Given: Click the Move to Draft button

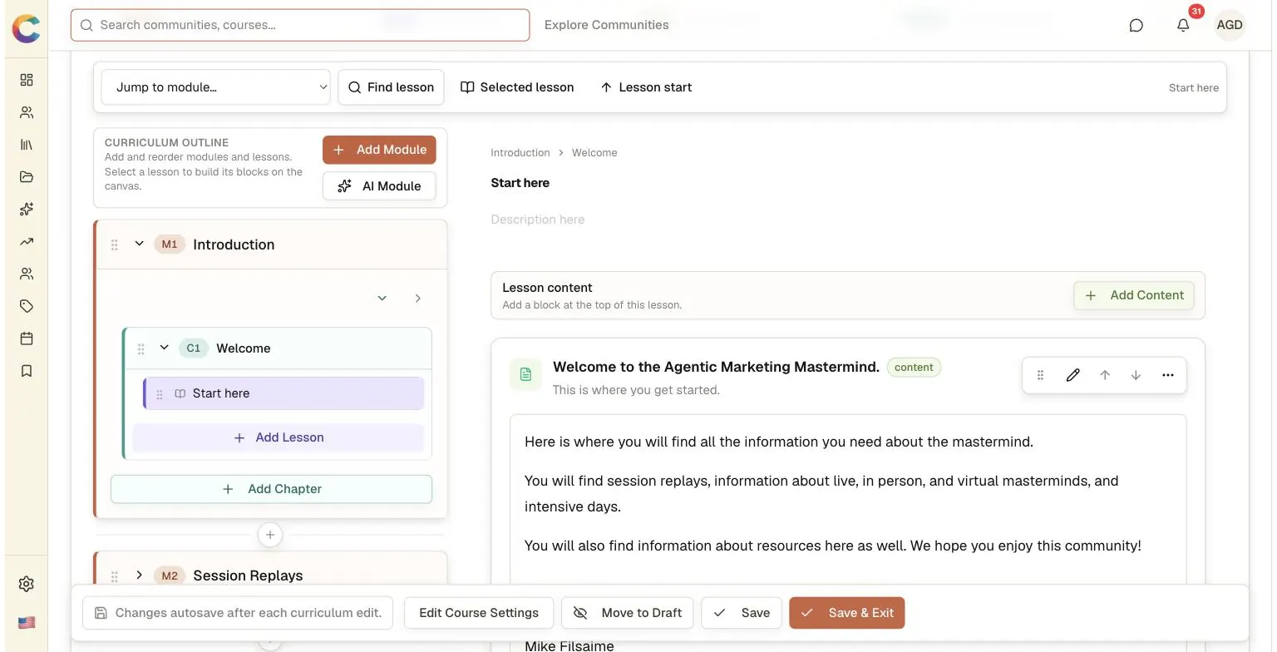Looking at the screenshot, I should (628, 613).
